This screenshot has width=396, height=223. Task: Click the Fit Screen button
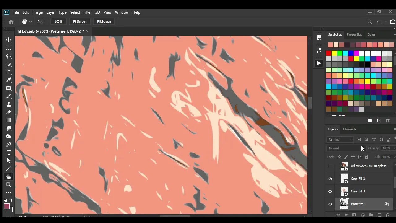coord(80,22)
